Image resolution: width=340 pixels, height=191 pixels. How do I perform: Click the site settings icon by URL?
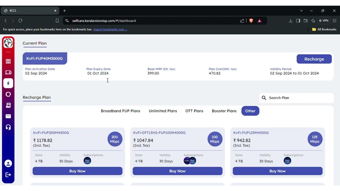(67, 21)
